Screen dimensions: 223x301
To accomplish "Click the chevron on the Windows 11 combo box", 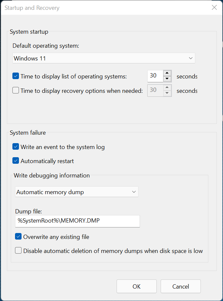I will [191, 58].
